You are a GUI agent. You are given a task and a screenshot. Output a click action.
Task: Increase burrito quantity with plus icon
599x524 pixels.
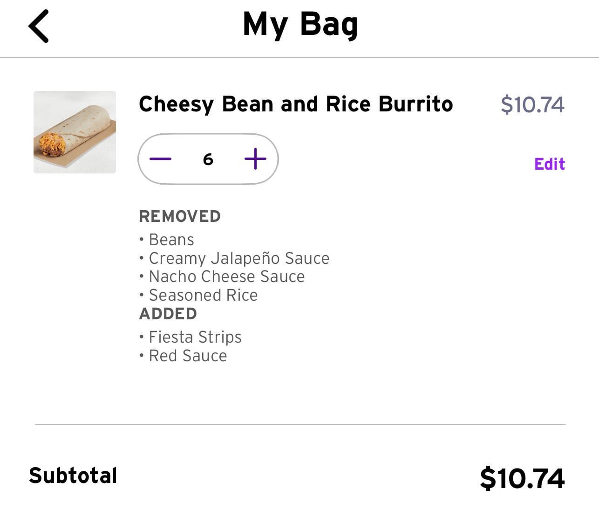pos(255,159)
